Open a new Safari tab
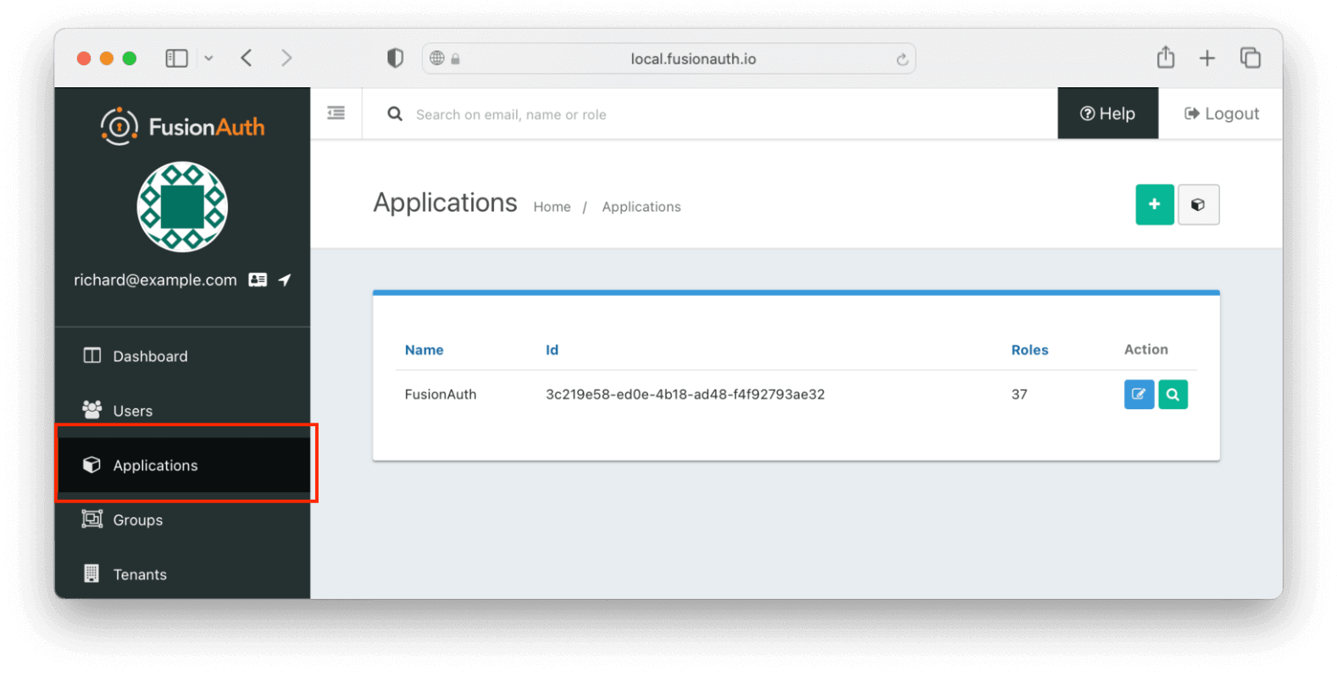Screen dimensions: 1337x681 [1207, 58]
